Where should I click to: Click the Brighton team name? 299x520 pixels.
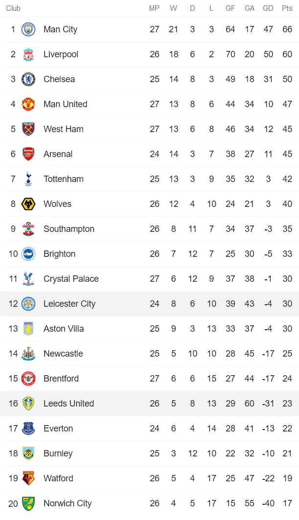click(59, 254)
